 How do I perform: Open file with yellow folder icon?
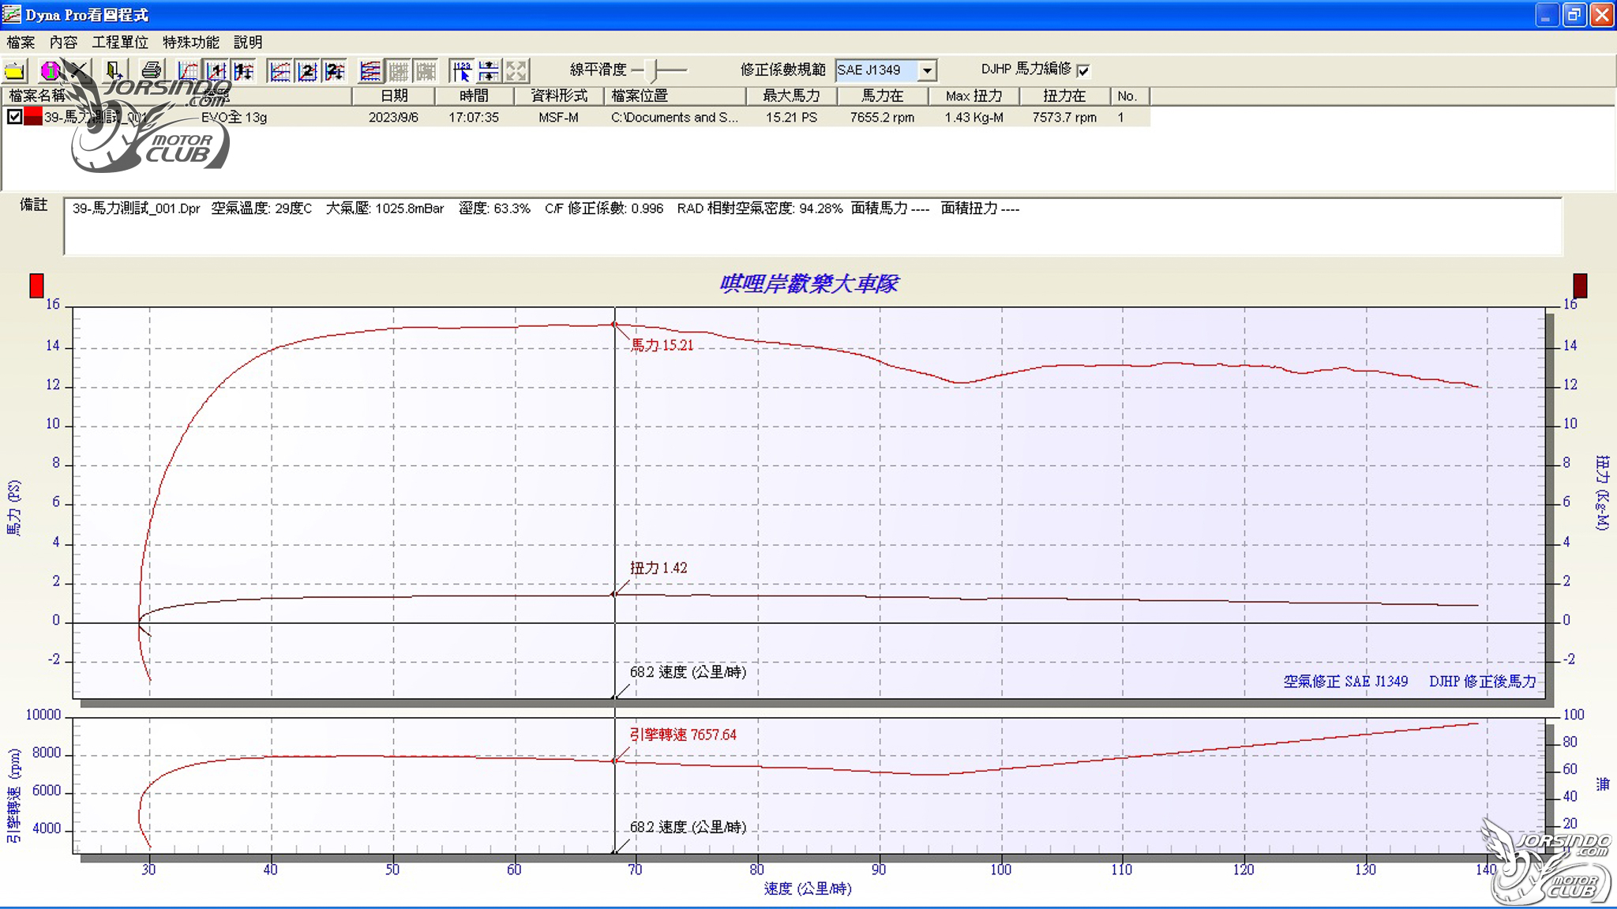pyautogui.click(x=14, y=71)
